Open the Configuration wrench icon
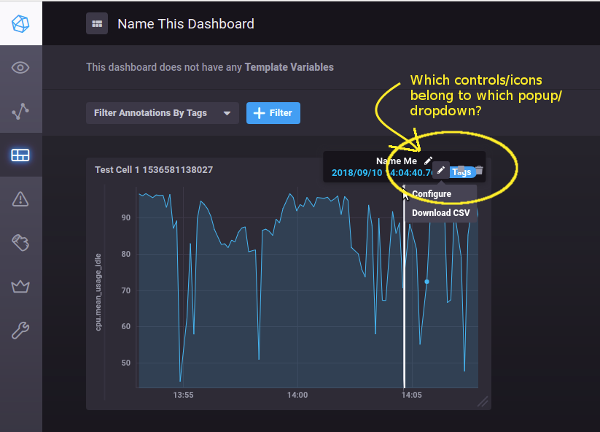The height and width of the screenshot is (432, 600). pos(20,330)
